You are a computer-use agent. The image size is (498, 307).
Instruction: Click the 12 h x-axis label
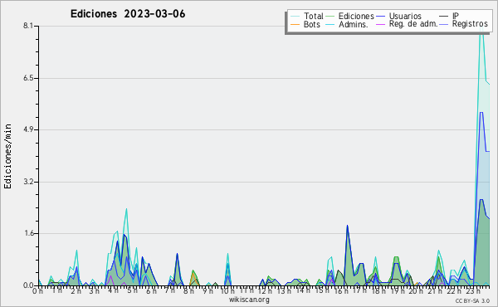pyautogui.click(x=265, y=290)
